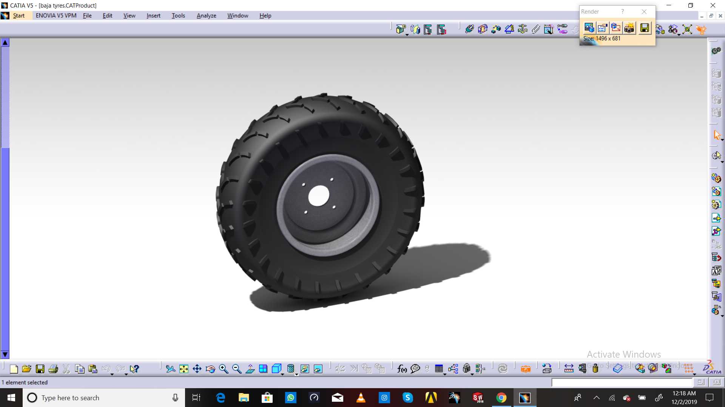Screen dimensions: 725x407
Task: Save the document with the bottom-toolbar floppy disk icon
Action: [x=40, y=369]
